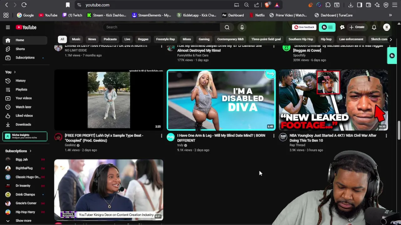The image size is (401, 225).
Task: Select the Law enforcement filter chip
Action: [x=351, y=39]
